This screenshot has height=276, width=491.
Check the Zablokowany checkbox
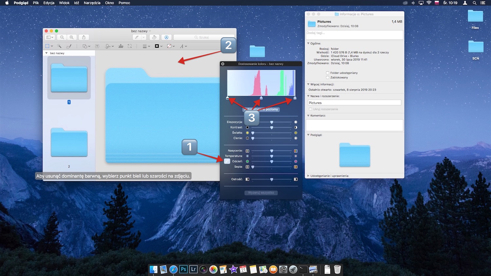click(x=327, y=78)
